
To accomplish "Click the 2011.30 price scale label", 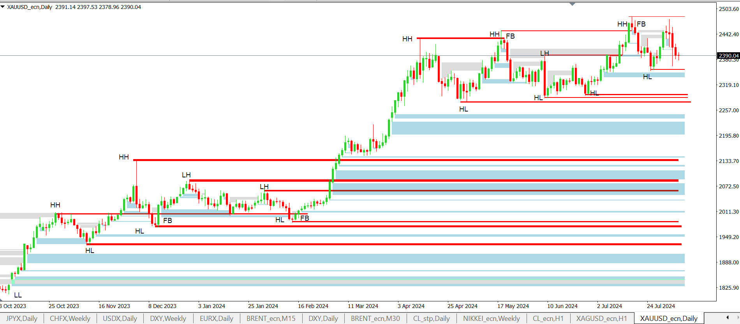I will [729, 212].
